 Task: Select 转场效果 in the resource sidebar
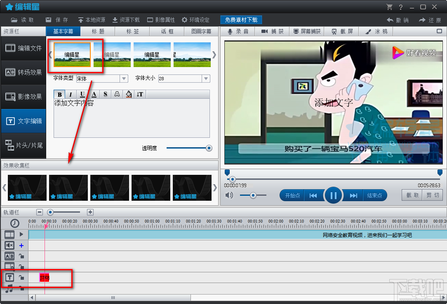(24, 72)
